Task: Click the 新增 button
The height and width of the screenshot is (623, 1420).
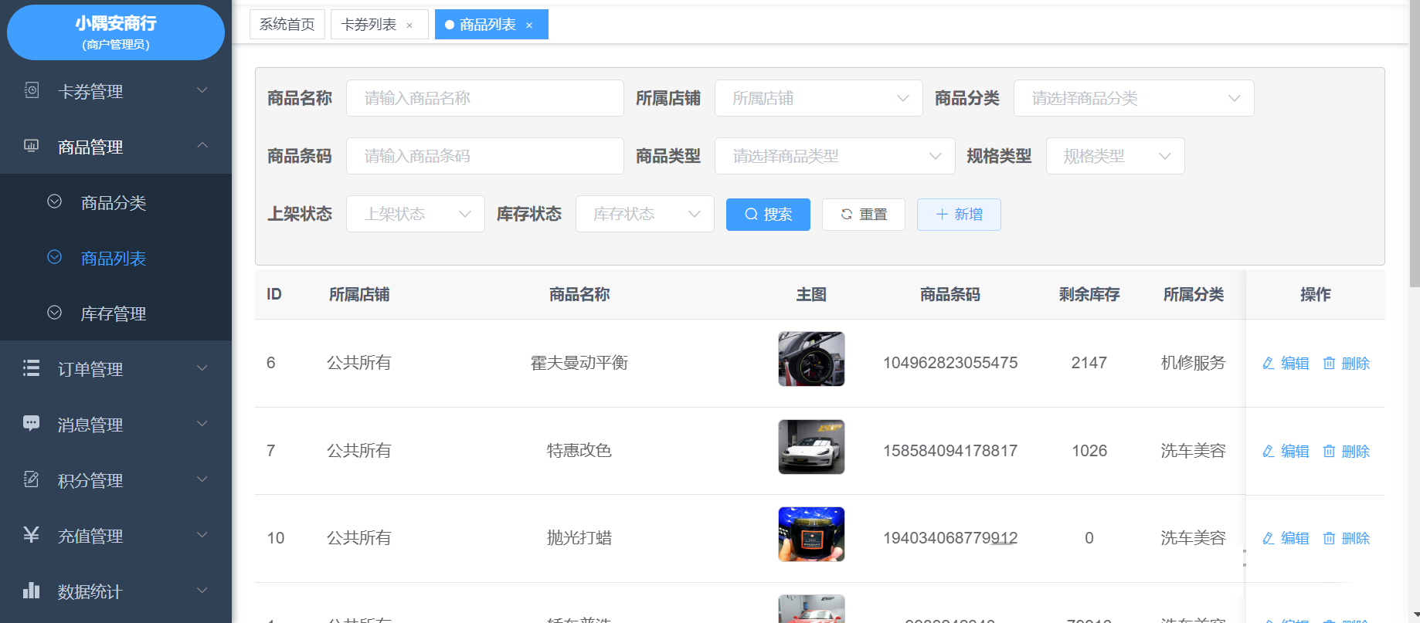Action: pos(959,215)
